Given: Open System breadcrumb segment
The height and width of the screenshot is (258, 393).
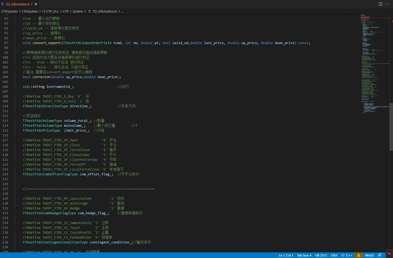Looking at the screenshot, I should tap(78, 11).
